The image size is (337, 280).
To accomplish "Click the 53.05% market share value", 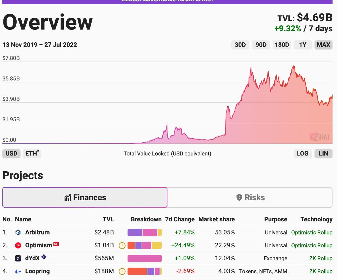I will (225, 232).
